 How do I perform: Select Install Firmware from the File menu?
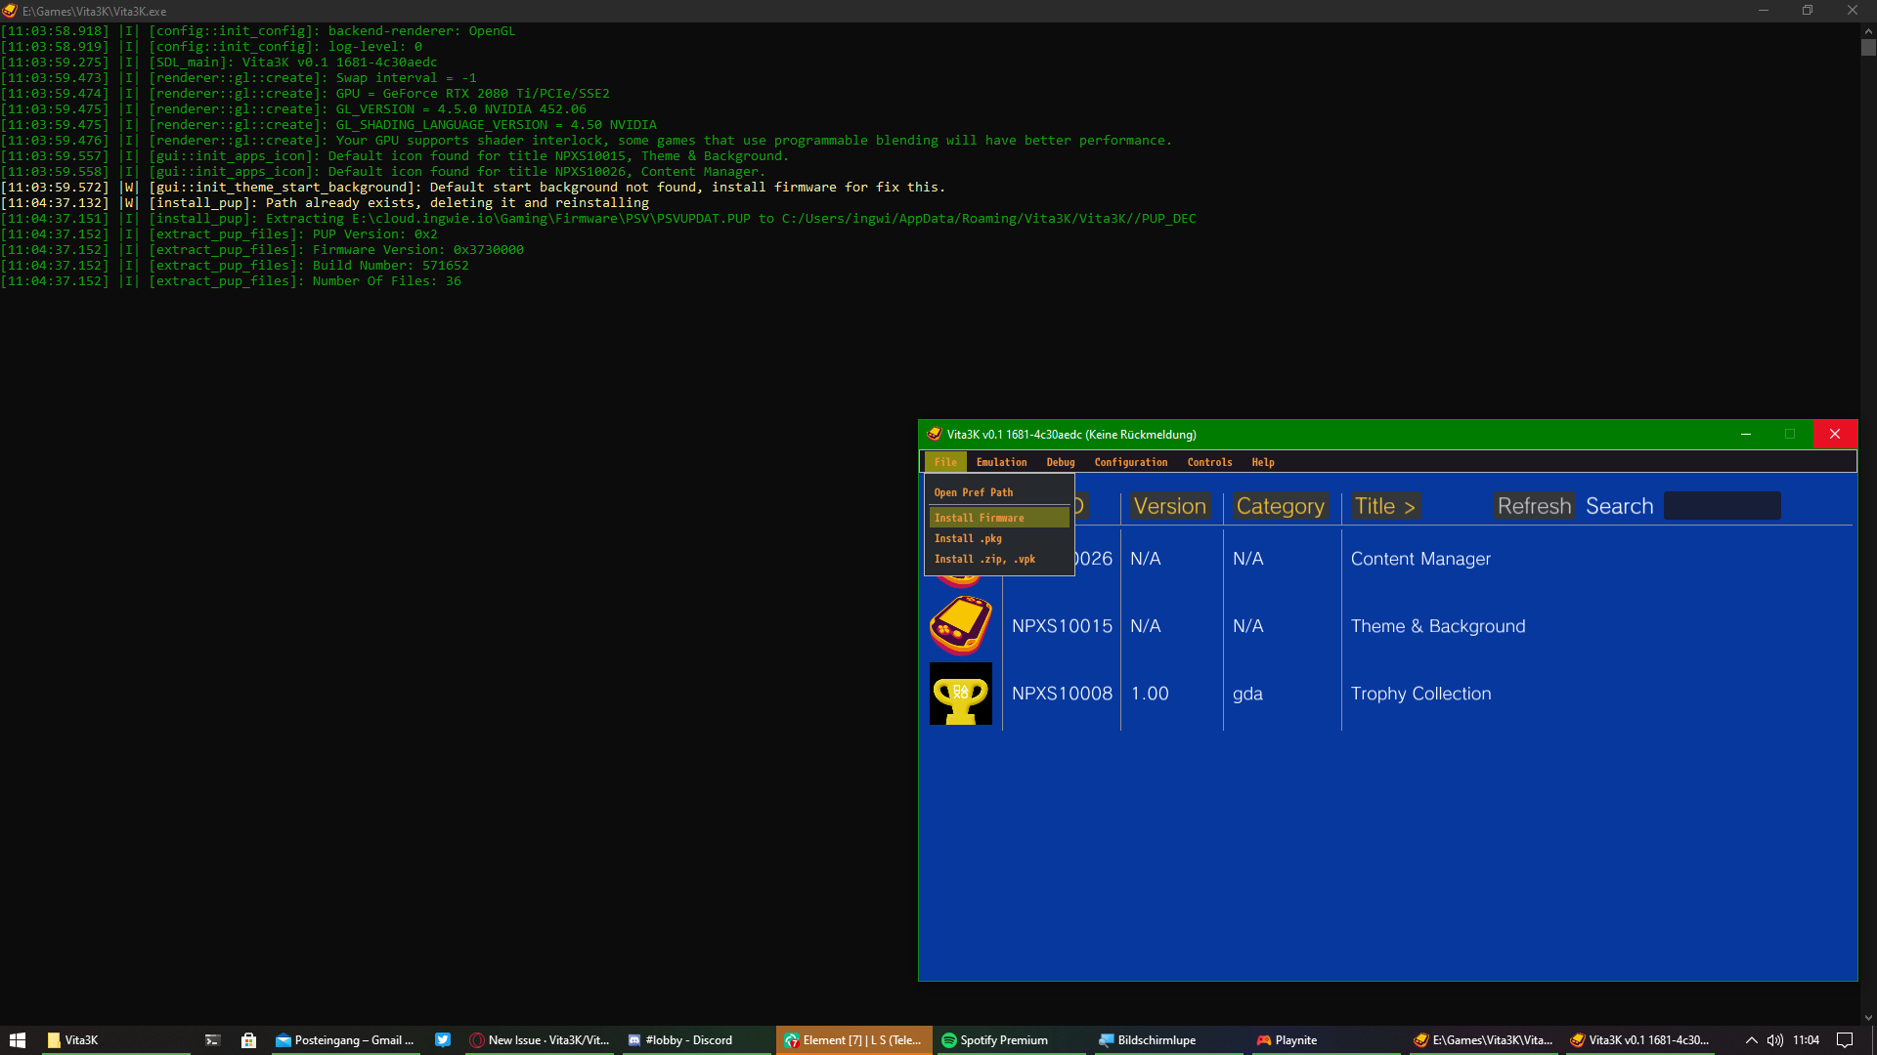pyautogui.click(x=979, y=517)
